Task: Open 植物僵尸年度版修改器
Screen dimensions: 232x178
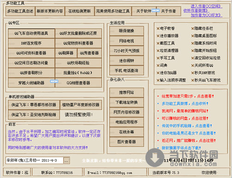Action: [x=81, y=105]
